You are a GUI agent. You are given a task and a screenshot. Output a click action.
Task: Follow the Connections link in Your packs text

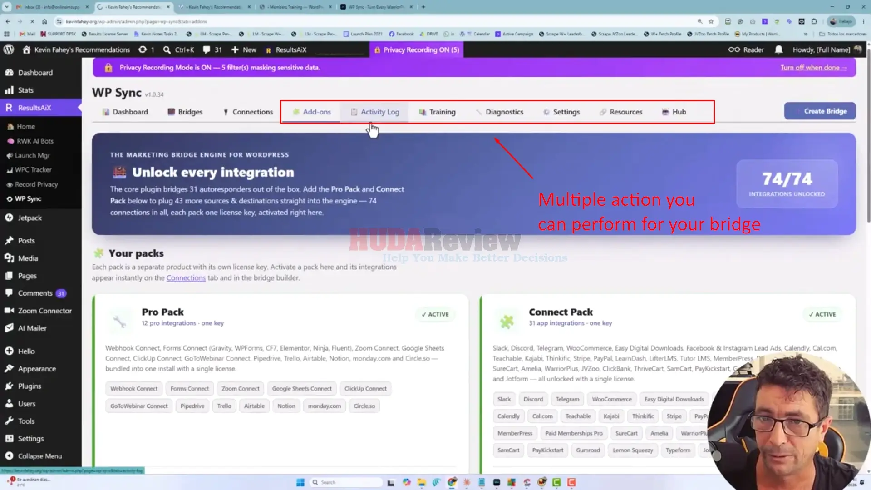pyautogui.click(x=186, y=278)
